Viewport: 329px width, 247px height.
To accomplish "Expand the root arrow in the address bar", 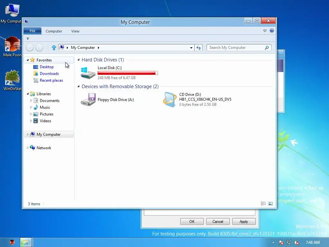I will coord(67,48).
